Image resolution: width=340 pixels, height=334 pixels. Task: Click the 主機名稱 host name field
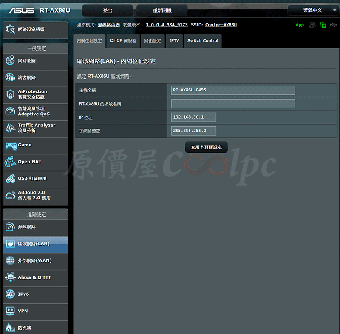(x=233, y=90)
